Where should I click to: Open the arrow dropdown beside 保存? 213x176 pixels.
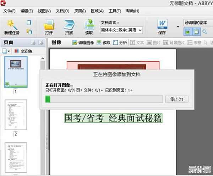coord(178,27)
